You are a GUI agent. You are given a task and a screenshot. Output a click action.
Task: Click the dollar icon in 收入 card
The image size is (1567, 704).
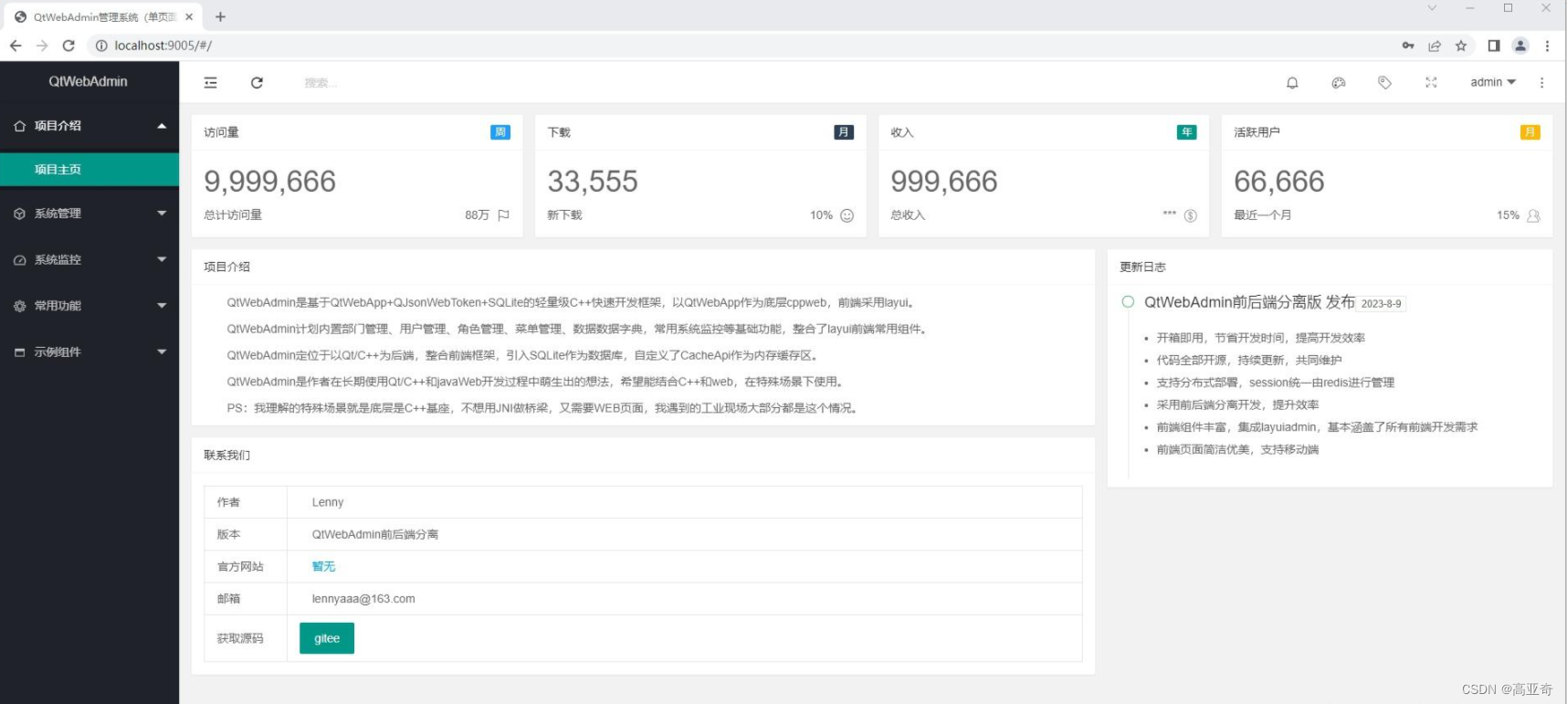[1190, 215]
